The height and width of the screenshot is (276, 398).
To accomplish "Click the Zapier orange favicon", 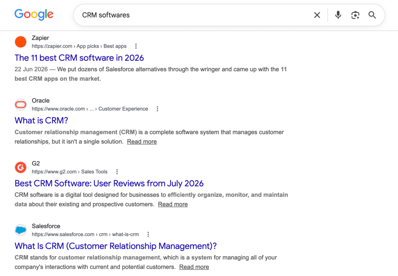I will pyautogui.click(x=21, y=42).
